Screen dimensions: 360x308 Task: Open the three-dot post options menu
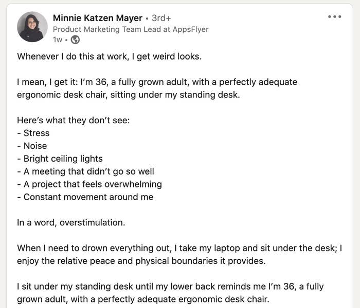(334, 16)
